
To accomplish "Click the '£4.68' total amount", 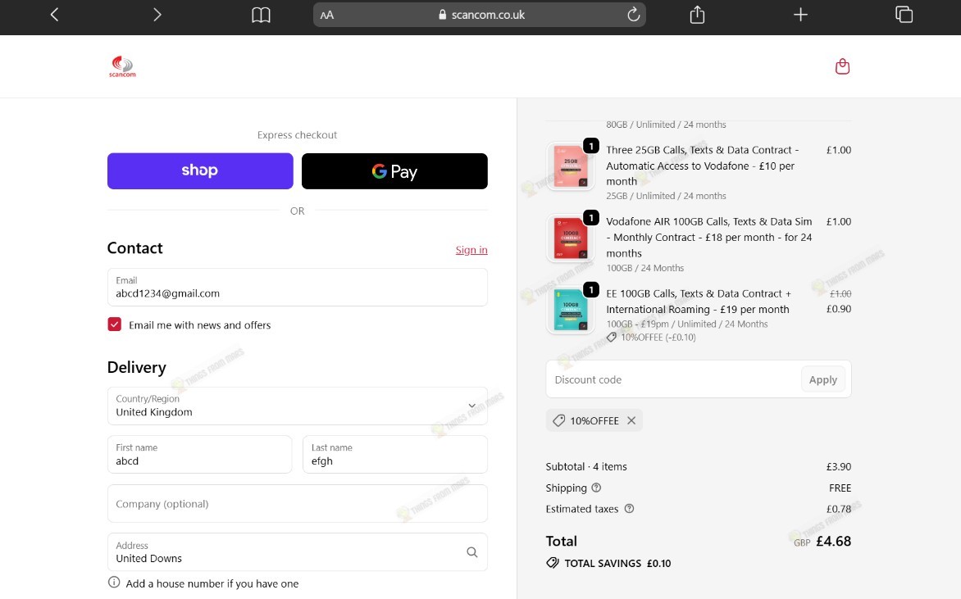I will click(834, 542).
